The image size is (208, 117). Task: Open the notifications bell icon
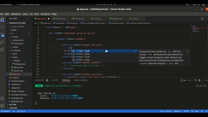pyautogui.click(x=206, y=111)
